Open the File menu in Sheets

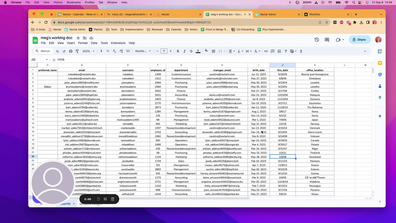click(x=43, y=43)
